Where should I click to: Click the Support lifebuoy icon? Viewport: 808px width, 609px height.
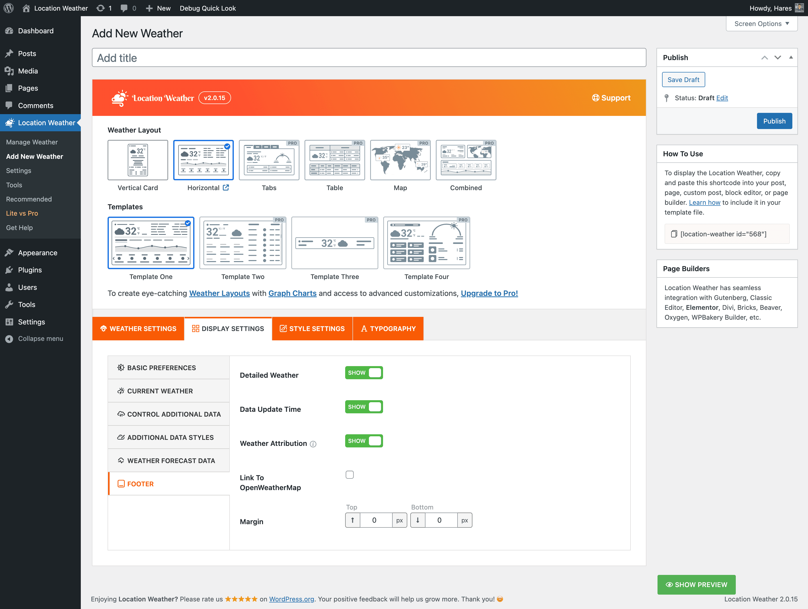click(595, 97)
